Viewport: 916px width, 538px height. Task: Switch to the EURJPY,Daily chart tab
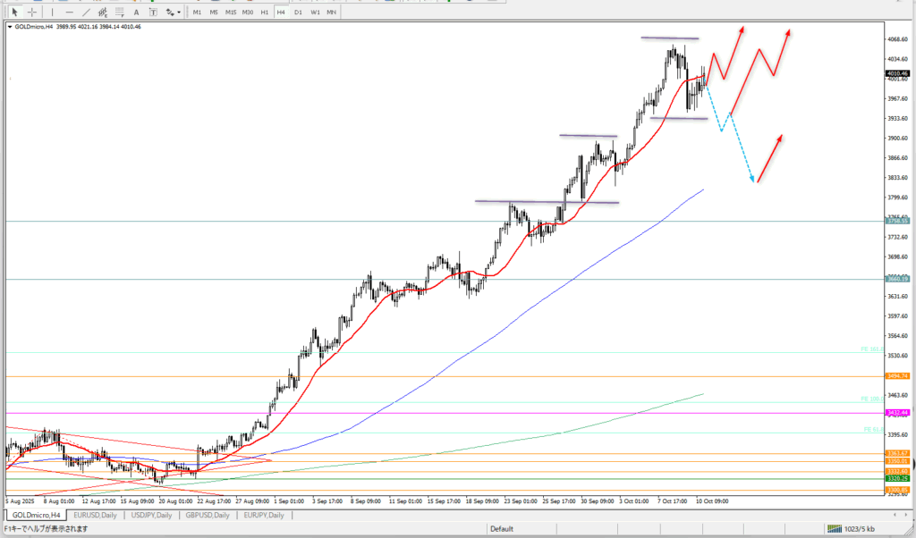point(259,515)
